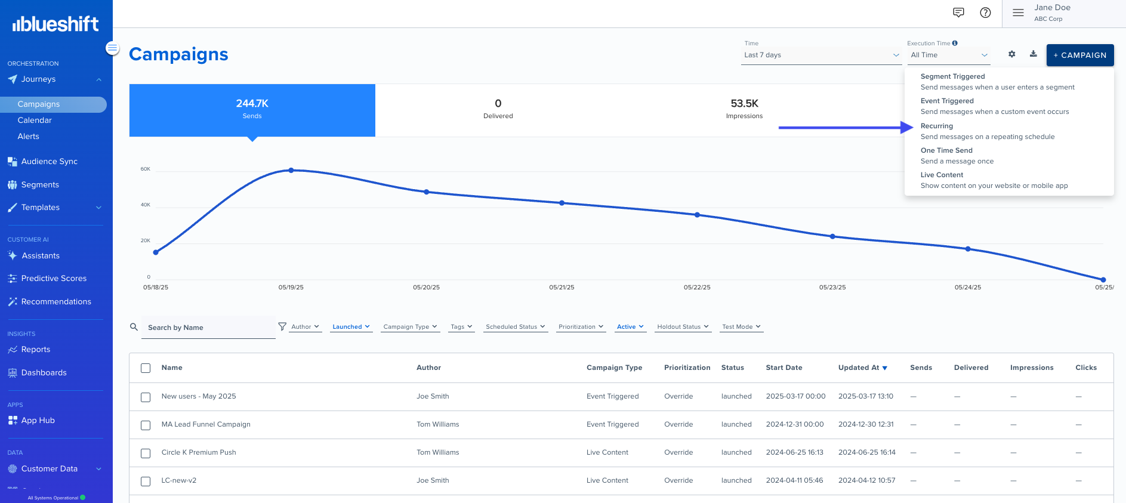This screenshot has height=503, width=1126.
Task: Click the Predictive Scores icon
Action: (13, 279)
